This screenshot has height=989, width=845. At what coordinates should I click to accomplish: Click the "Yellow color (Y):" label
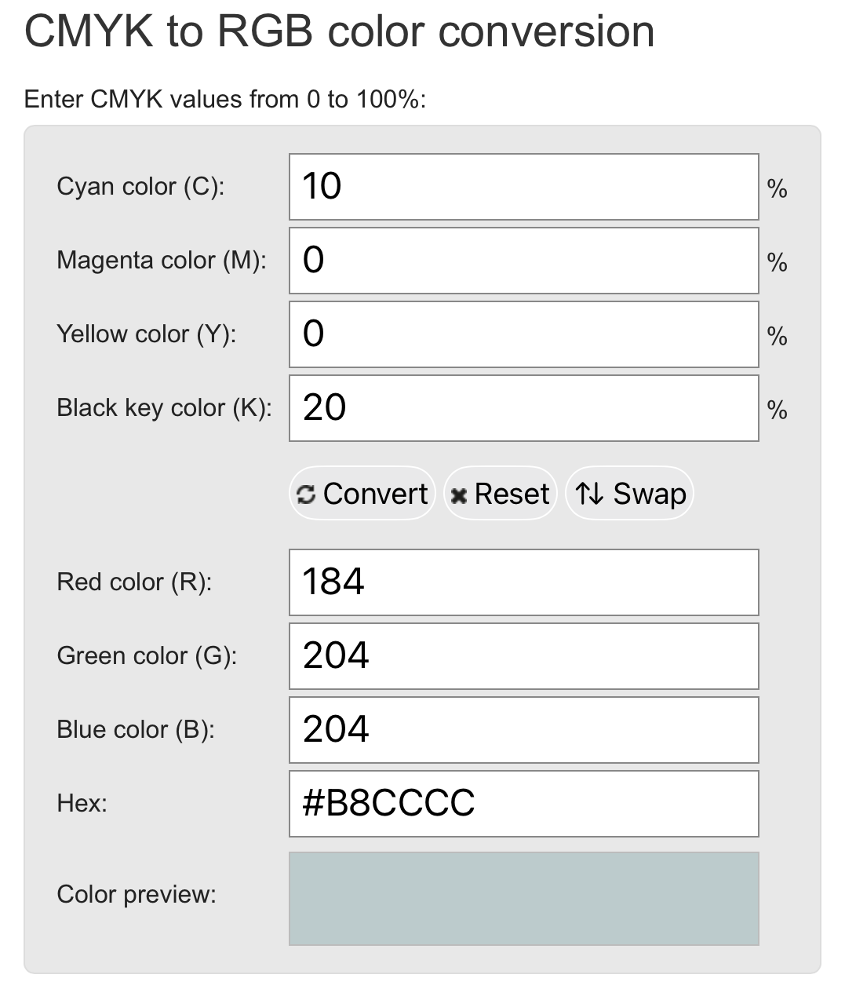(146, 334)
